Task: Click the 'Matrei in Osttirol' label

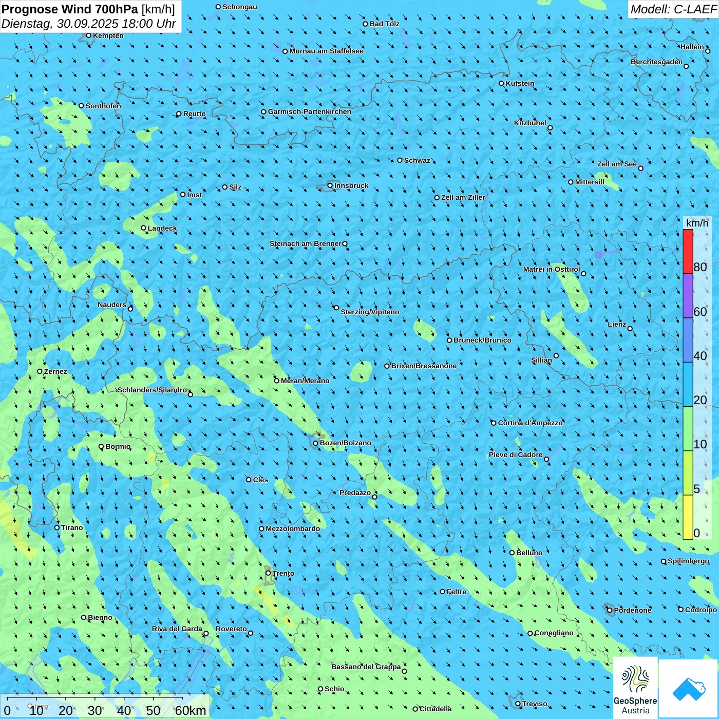Action: (x=552, y=269)
